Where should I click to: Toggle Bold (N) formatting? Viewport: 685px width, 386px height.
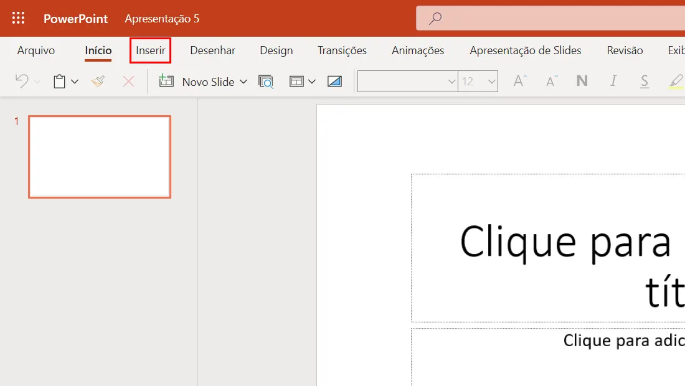(582, 81)
